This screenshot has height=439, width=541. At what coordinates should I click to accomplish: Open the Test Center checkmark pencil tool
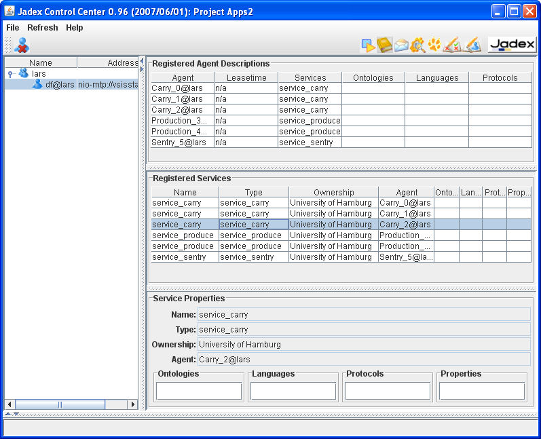pos(452,45)
